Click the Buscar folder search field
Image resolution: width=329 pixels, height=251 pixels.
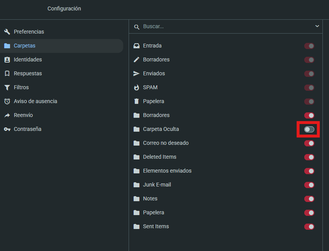coord(224,26)
